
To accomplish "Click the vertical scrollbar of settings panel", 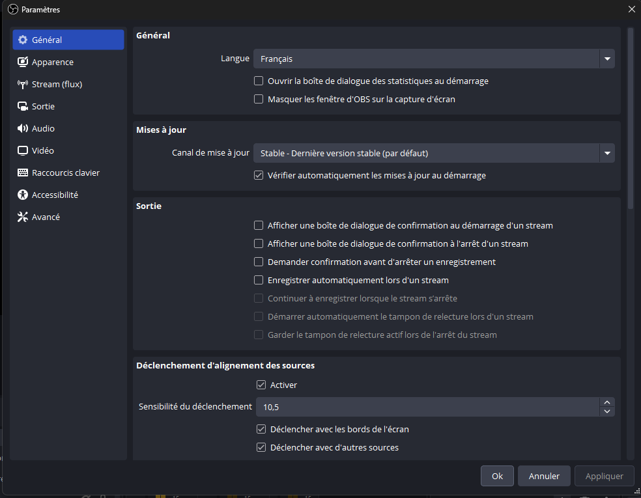I will (x=630, y=117).
